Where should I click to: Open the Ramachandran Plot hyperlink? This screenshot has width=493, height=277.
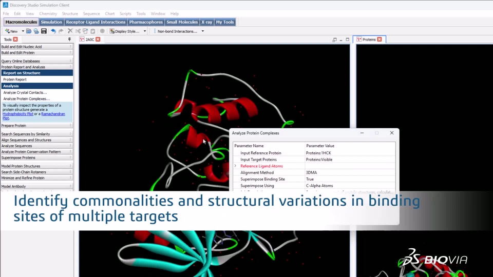53,114
